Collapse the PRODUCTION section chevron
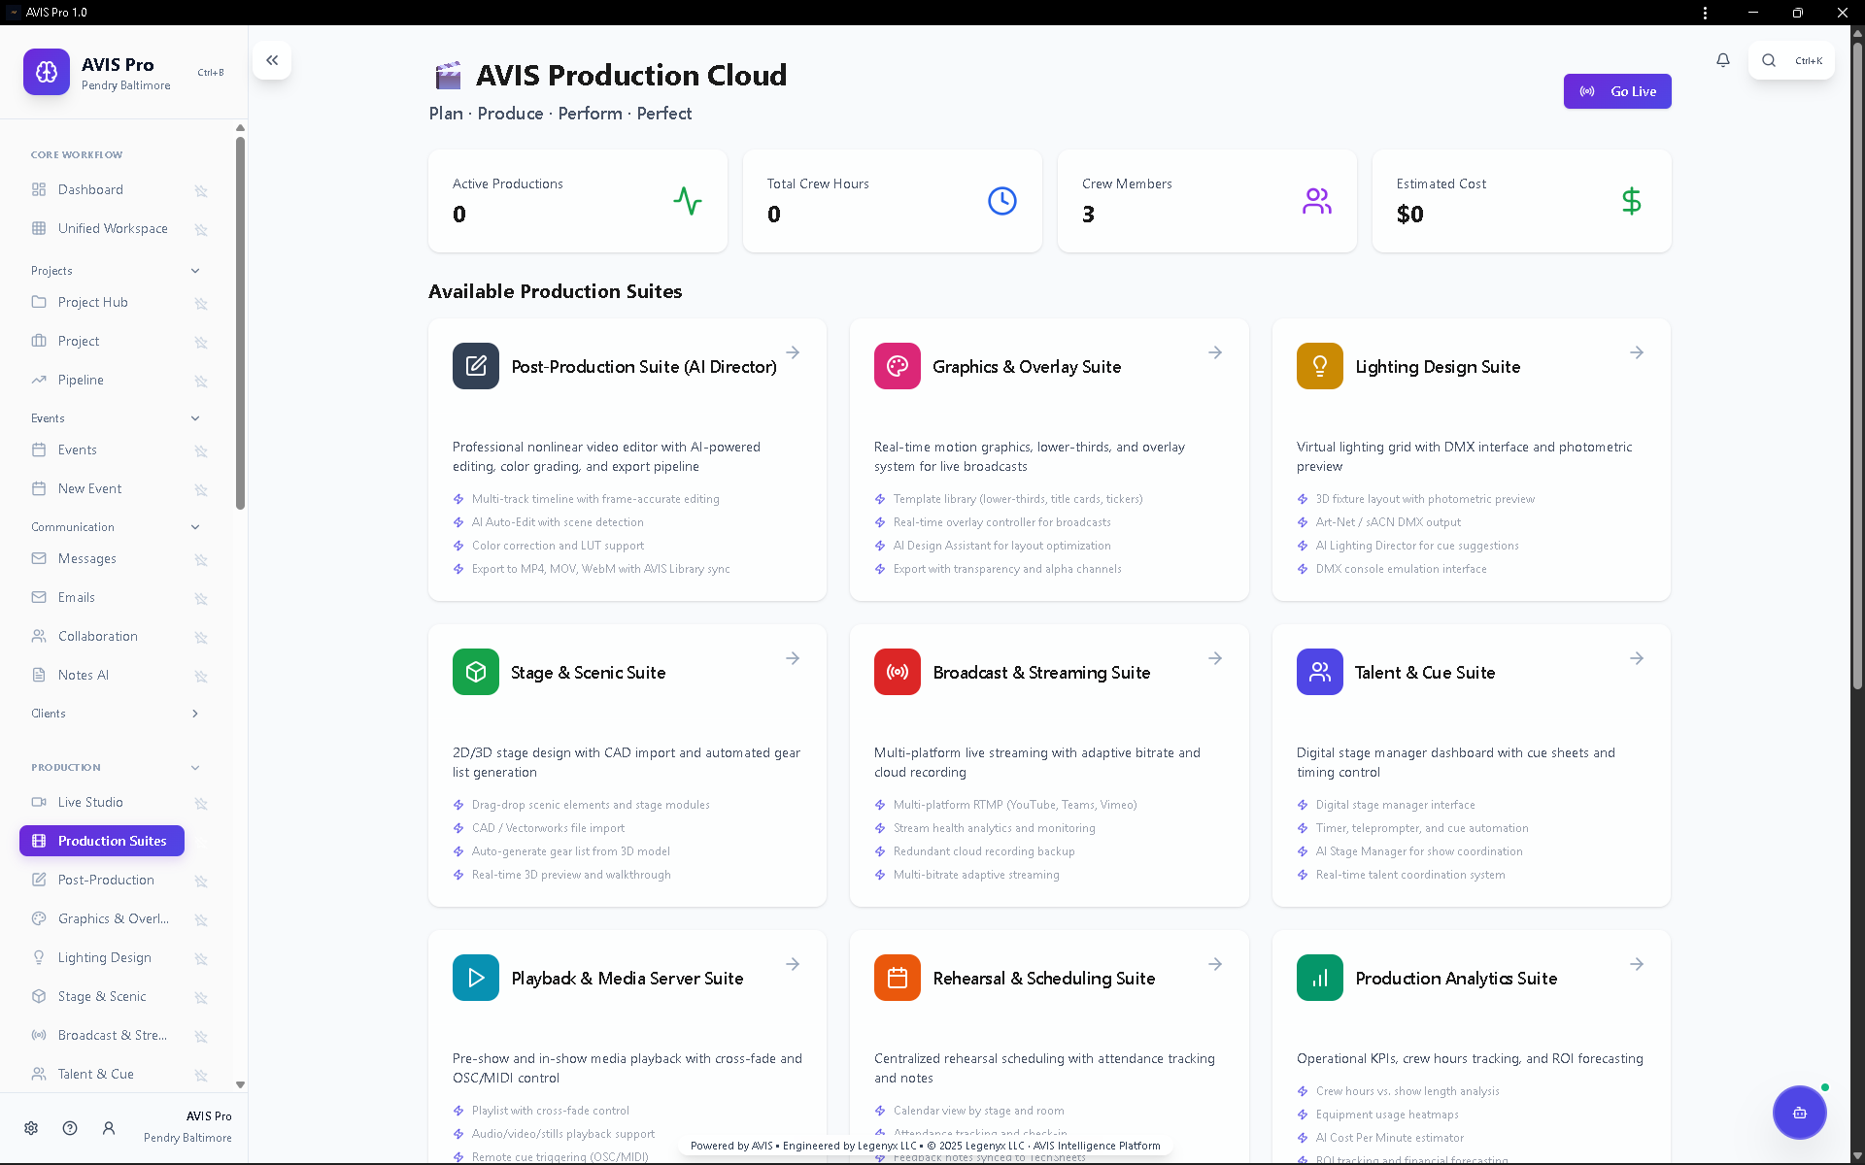 pyautogui.click(x=195, y=768)
